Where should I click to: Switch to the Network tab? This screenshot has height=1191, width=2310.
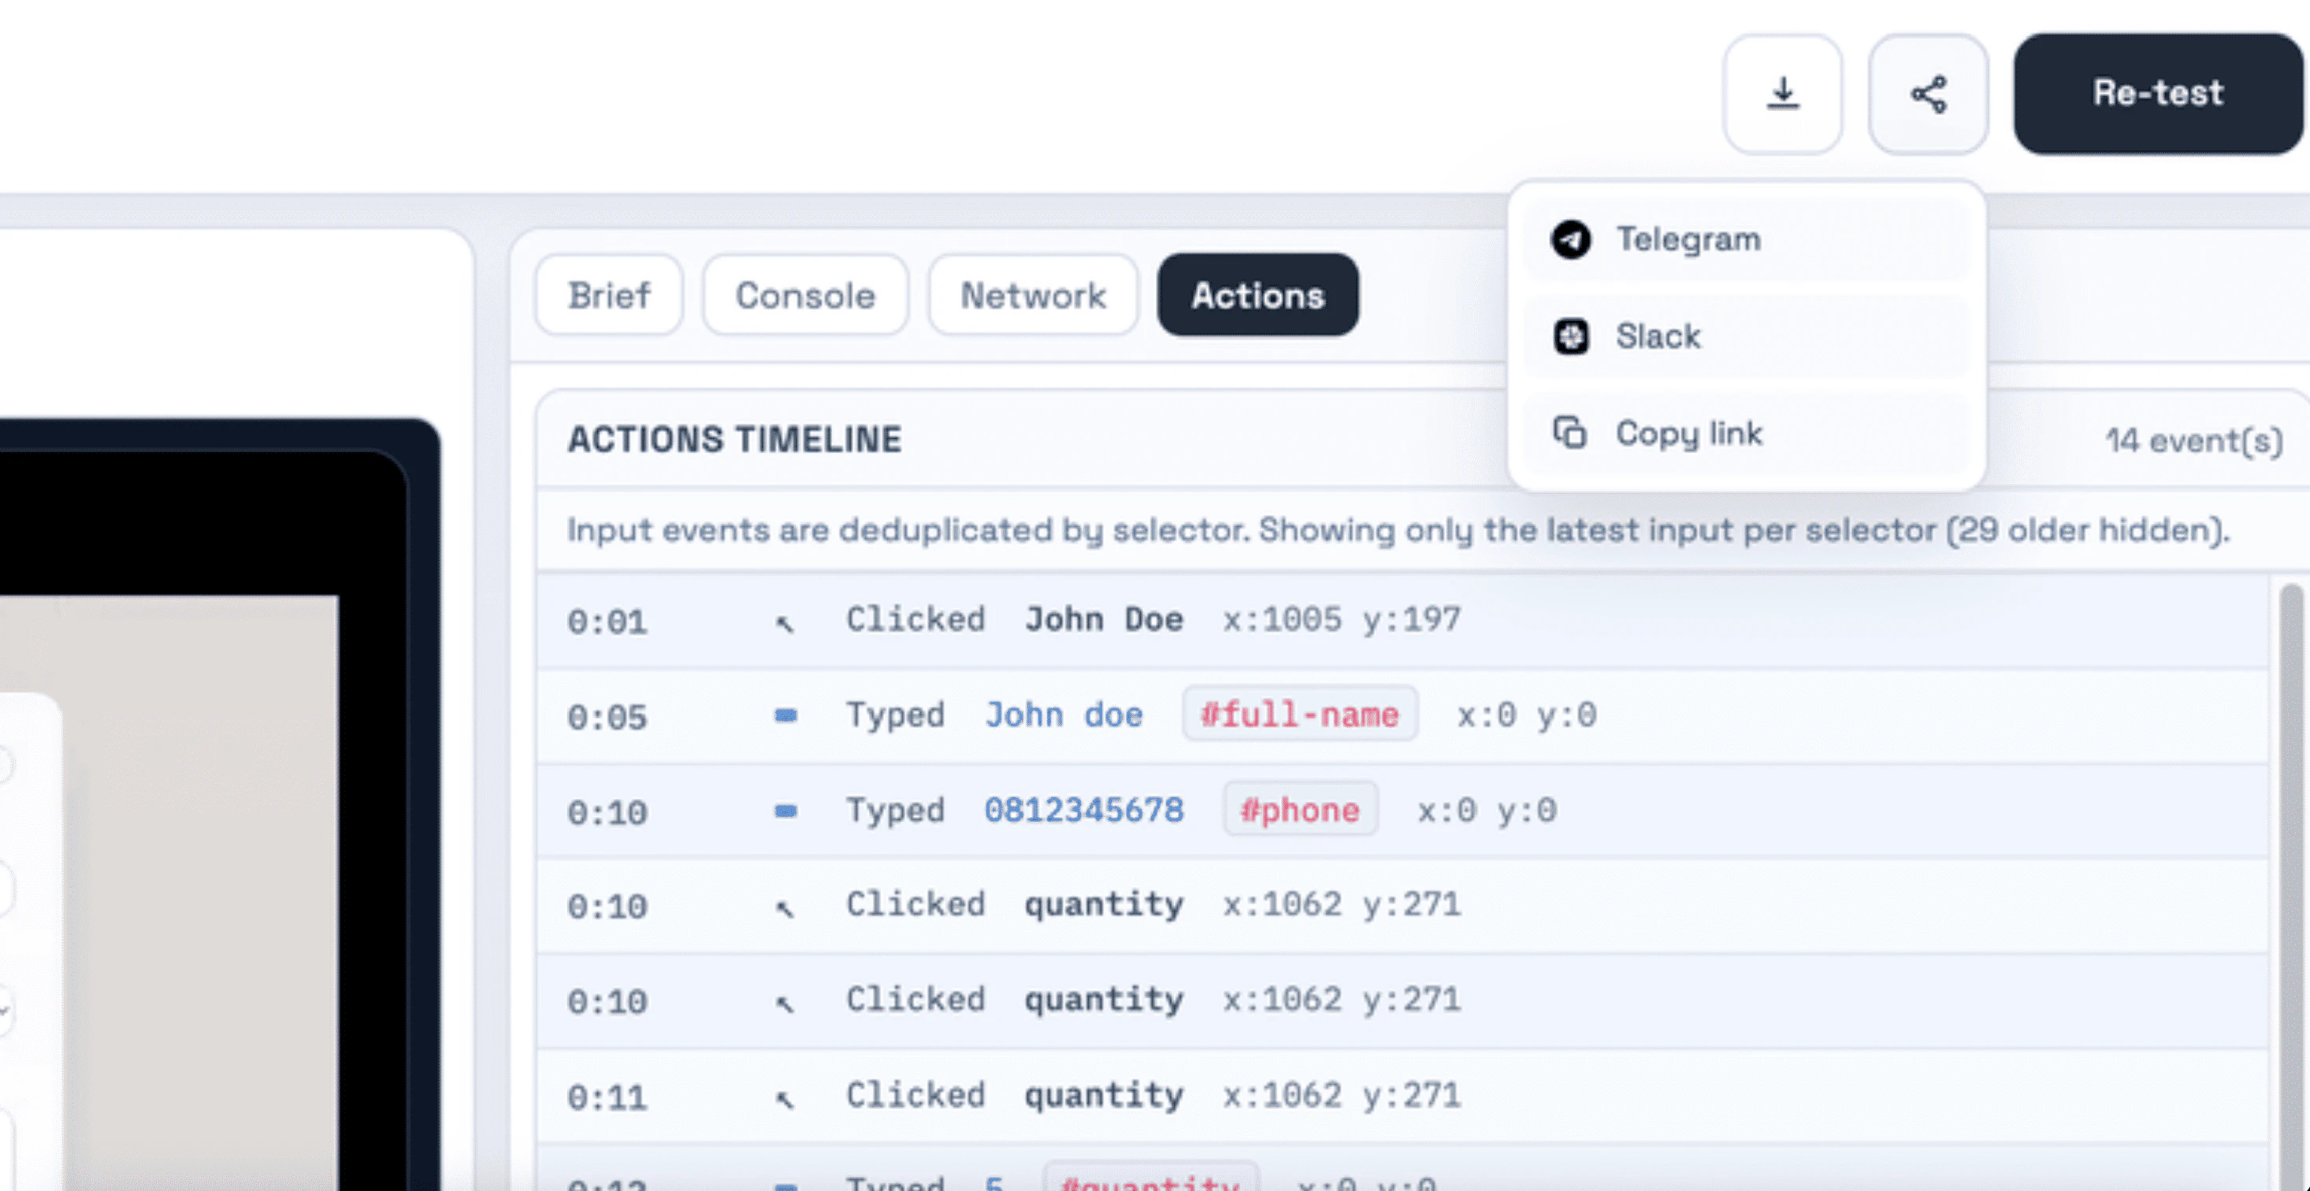[1032, 295]
